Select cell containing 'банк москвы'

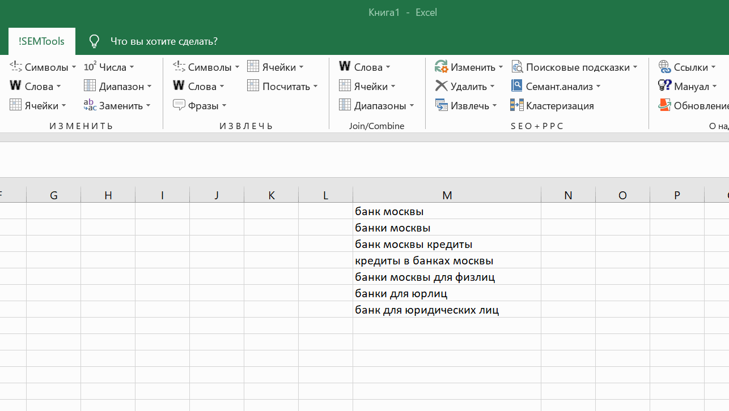447,211
